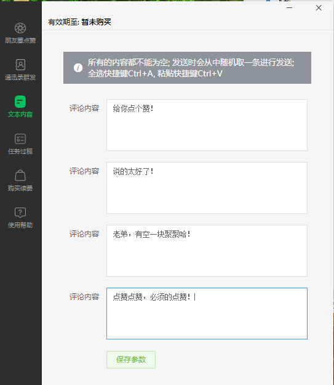Screen dimensions: 334x385
Task: Minimize the window with the dash icon
Action: point(289,8)
